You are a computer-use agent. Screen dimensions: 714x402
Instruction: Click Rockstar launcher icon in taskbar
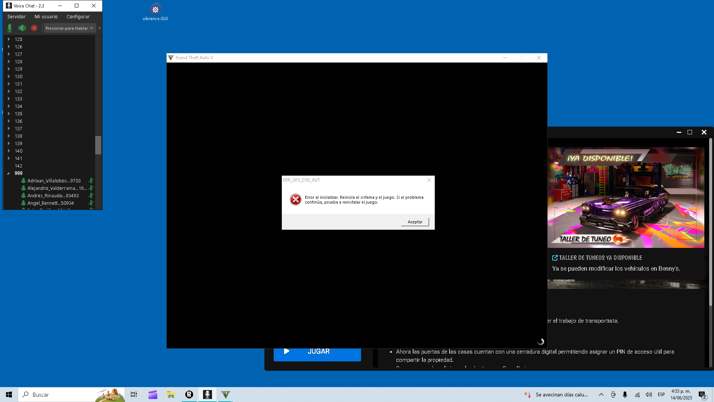click(x=189, y=395)
